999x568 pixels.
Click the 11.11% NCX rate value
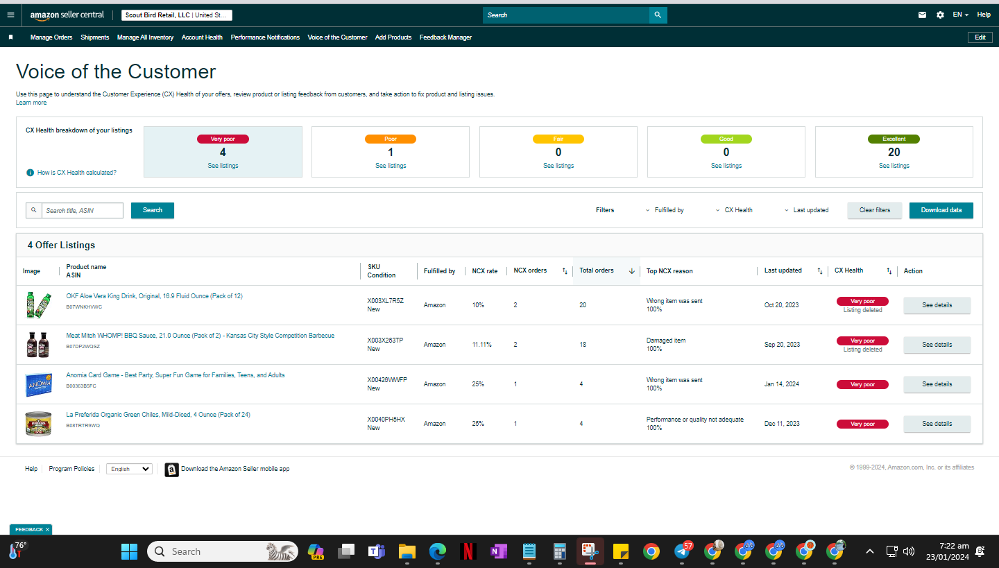point(481,345)
